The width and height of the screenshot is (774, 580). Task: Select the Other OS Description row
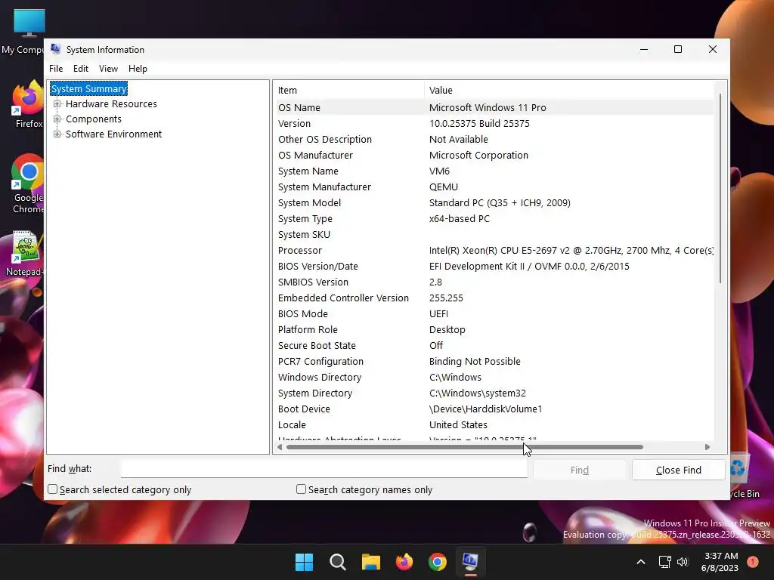495,139
